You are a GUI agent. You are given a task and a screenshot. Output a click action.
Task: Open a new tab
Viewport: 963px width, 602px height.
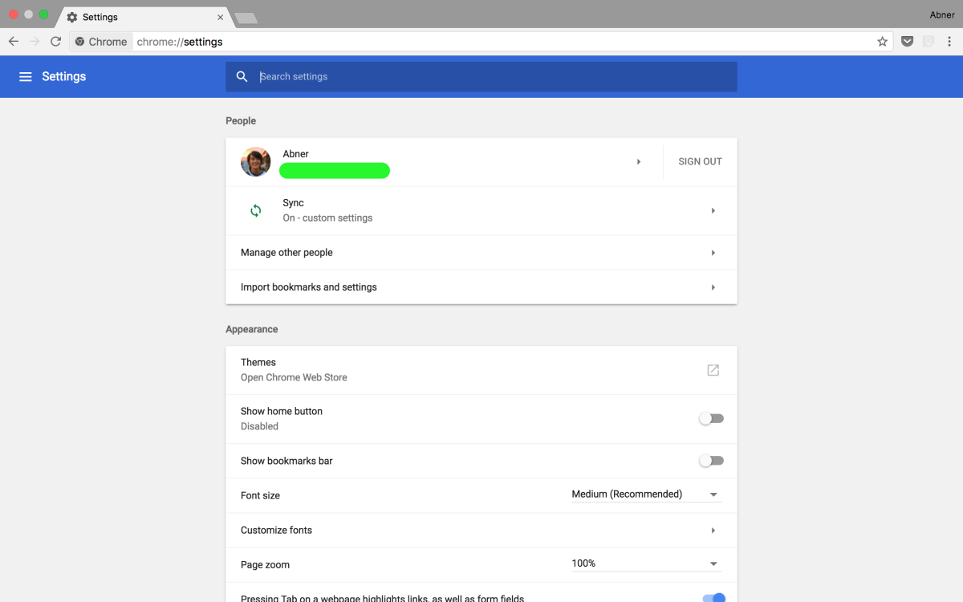coord(246,18)
